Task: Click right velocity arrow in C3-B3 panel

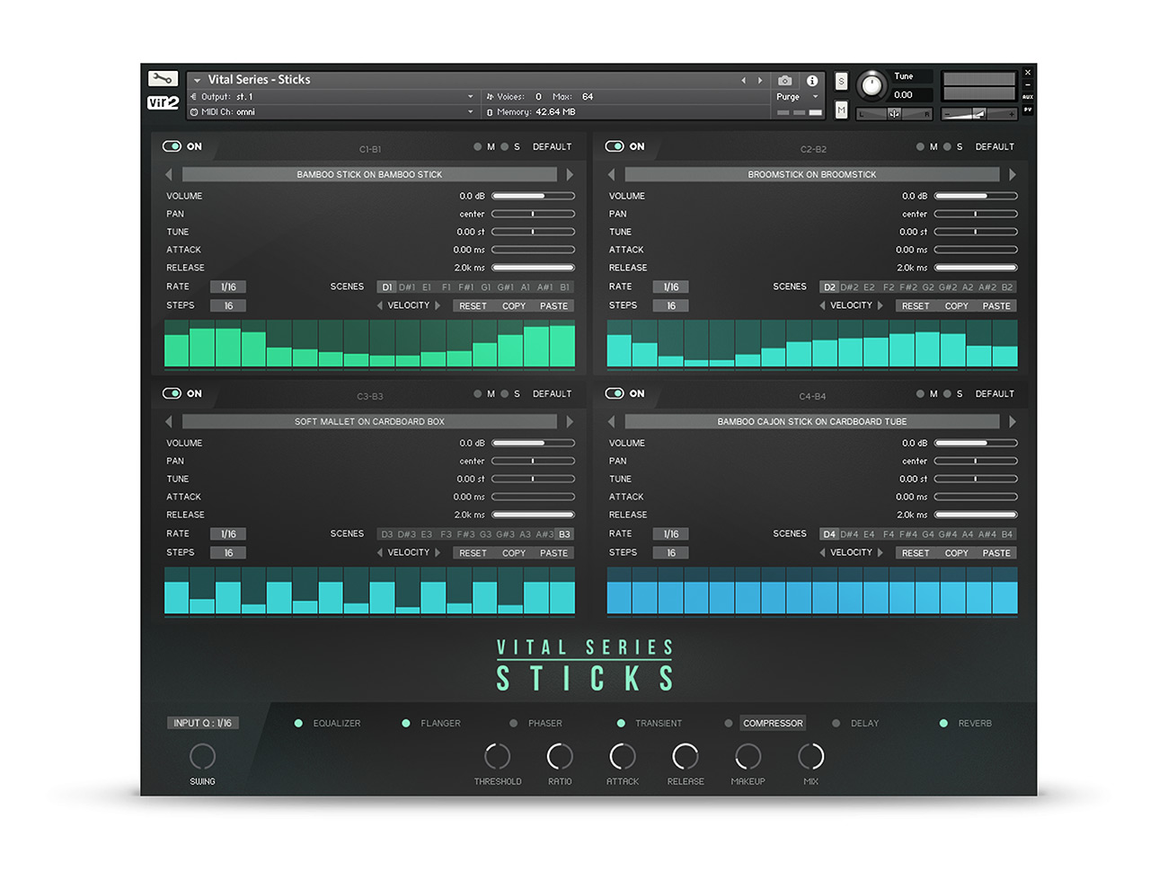Action: point(438,553)
